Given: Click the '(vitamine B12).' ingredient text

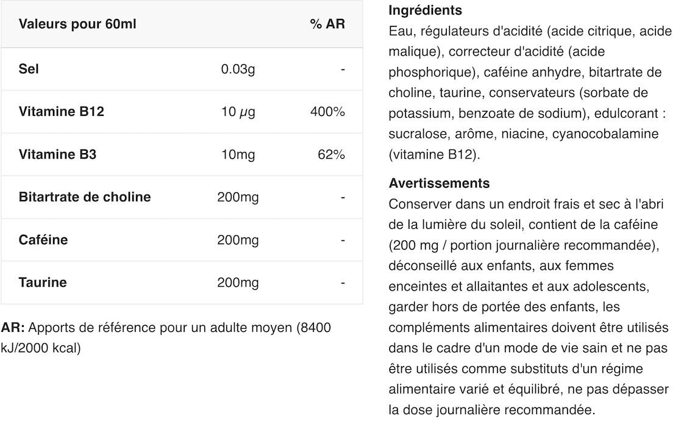Looking at the screenshot, I should pyautogui.click(x=434, y=154).
